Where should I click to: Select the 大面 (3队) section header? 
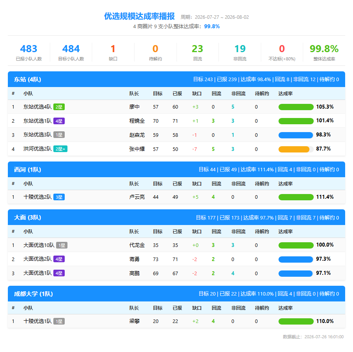point(176,218)
